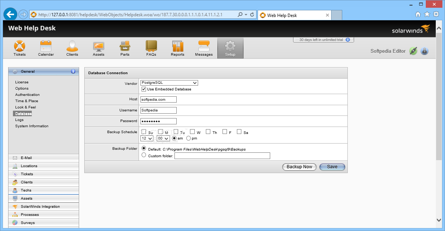445x231 pixels.
Task: Click the browser Forward arrow
Action: click(23, 15)
